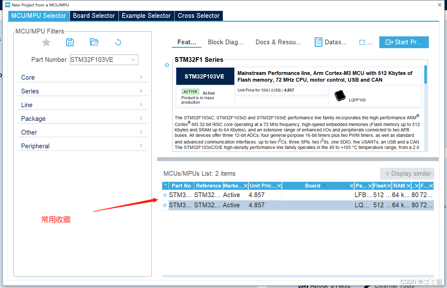This screenshot has height=288, width=447.
Task: Remove the RAM column via X
Action: 408,186
